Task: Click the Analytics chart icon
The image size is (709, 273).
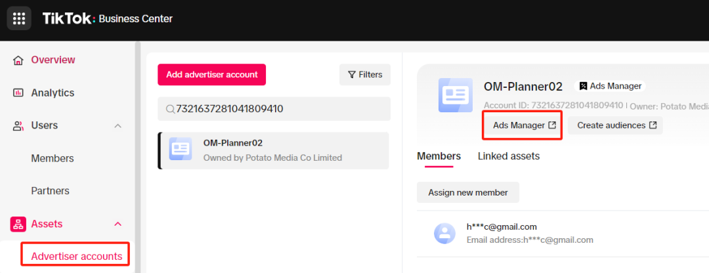Action: pyautogui.click(x=18, y=93)
